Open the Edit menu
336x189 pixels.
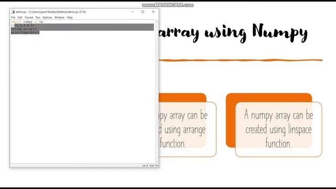[x=20, y=17]
